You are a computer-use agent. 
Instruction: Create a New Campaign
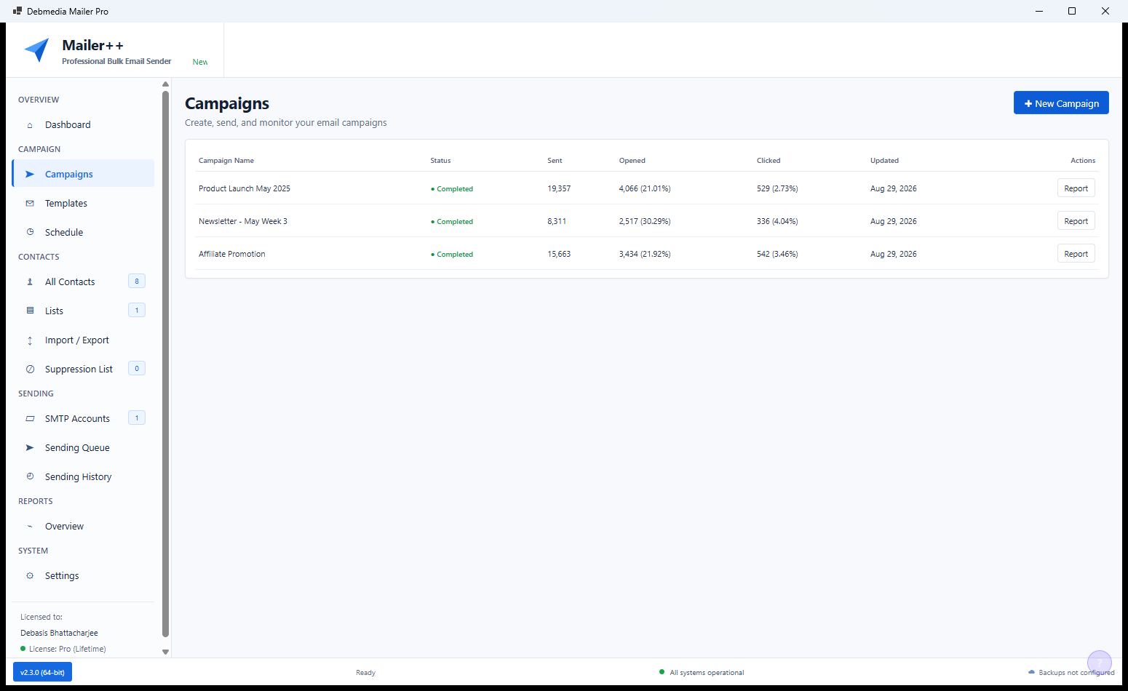[1061, 103]
